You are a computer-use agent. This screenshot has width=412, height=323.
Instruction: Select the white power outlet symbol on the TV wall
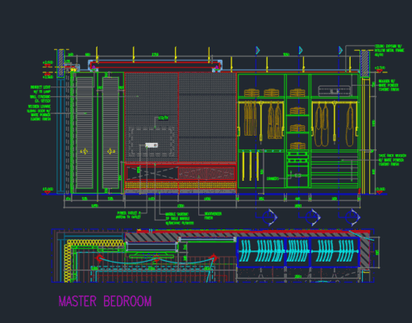tap(152, 145)
